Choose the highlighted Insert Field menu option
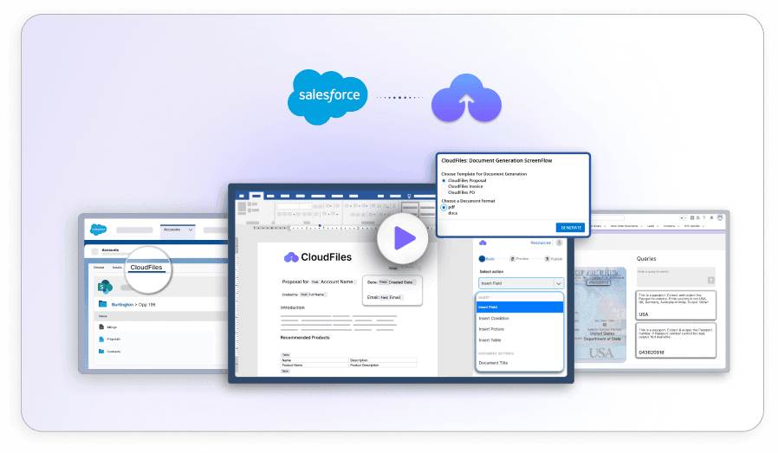 pyautogui.click(x=520, y=307)
